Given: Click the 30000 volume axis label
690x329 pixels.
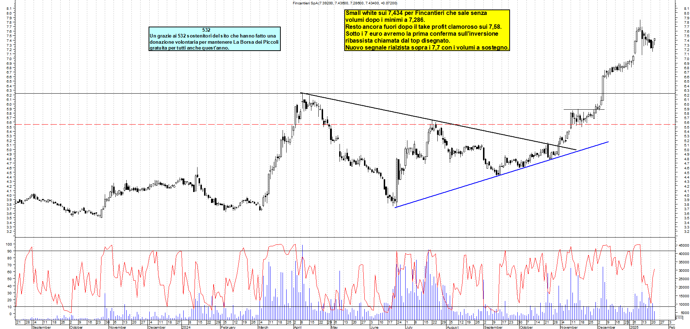Looking at the screenshot, I should click(x=684, y=271).
